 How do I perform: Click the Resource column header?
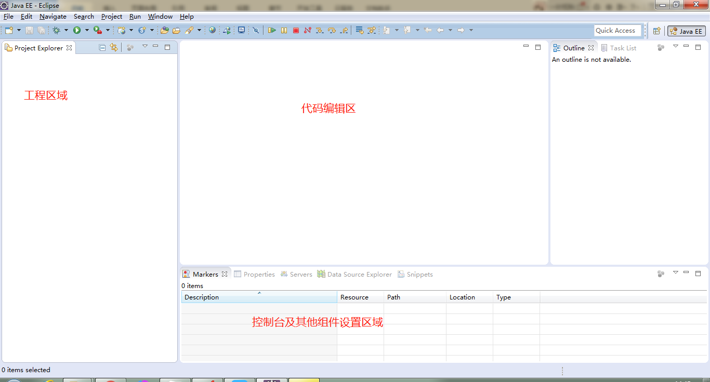click(x=360, y=297)
